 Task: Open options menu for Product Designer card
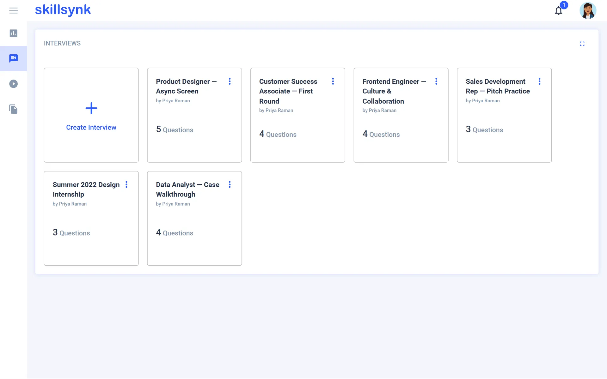(x=230, y=81)
